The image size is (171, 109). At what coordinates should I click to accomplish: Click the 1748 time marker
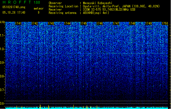point(132,23)
